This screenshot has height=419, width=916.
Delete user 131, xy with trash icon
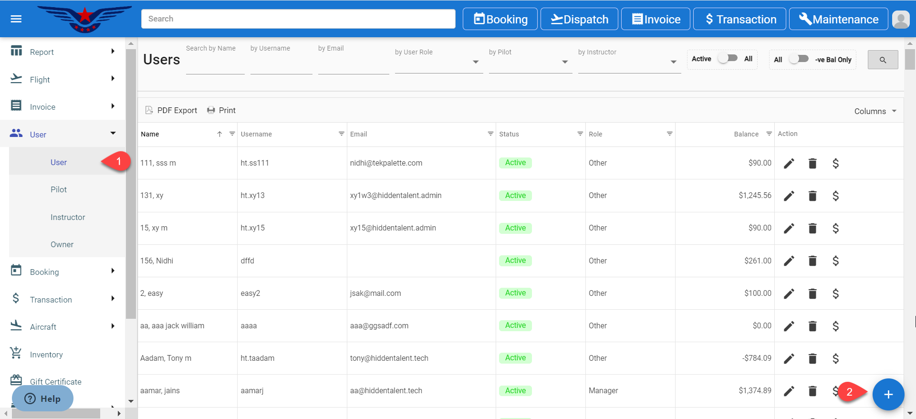812,196
